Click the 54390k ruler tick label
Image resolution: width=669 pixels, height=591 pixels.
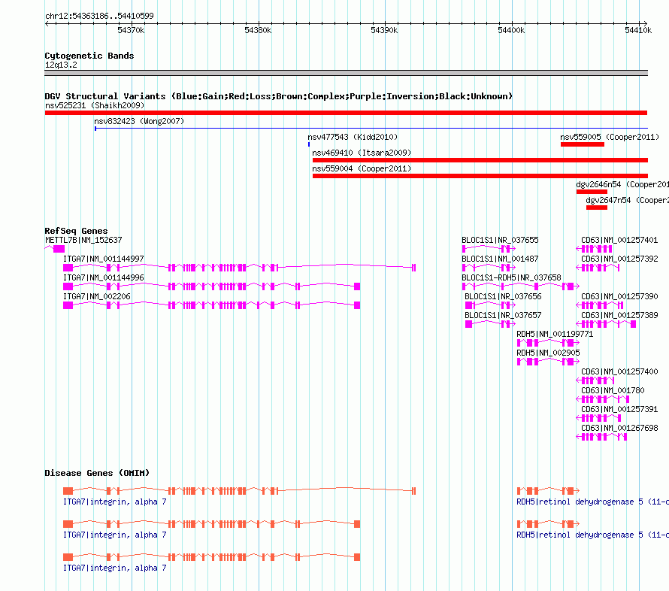click(x=384, y=30)
